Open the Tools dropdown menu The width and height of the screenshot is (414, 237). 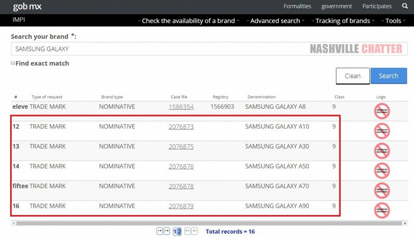pyautogui.click(x=395, y=21)
